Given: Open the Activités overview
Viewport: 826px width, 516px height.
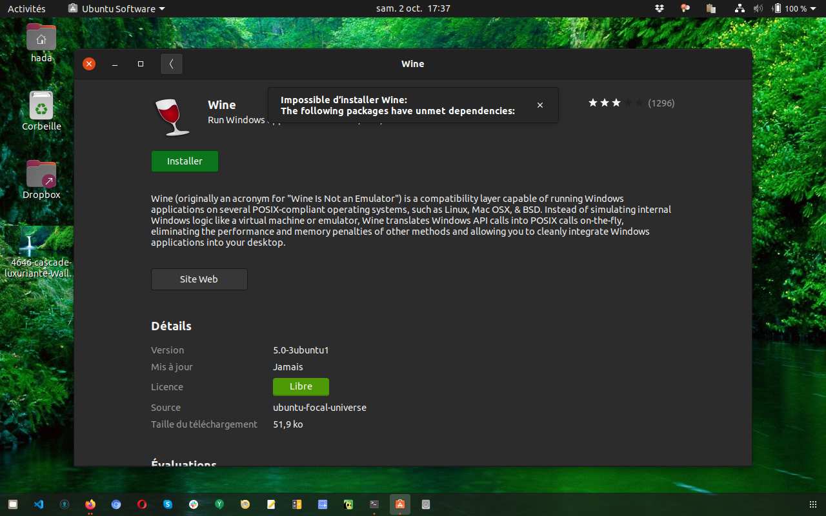Looking at the screenshot, I should [26, 8].
